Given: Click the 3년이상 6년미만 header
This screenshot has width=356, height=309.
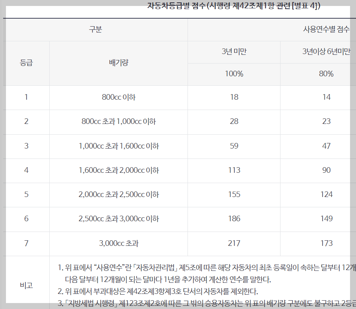Looking at the screenshot, I should tap(327, 52).
